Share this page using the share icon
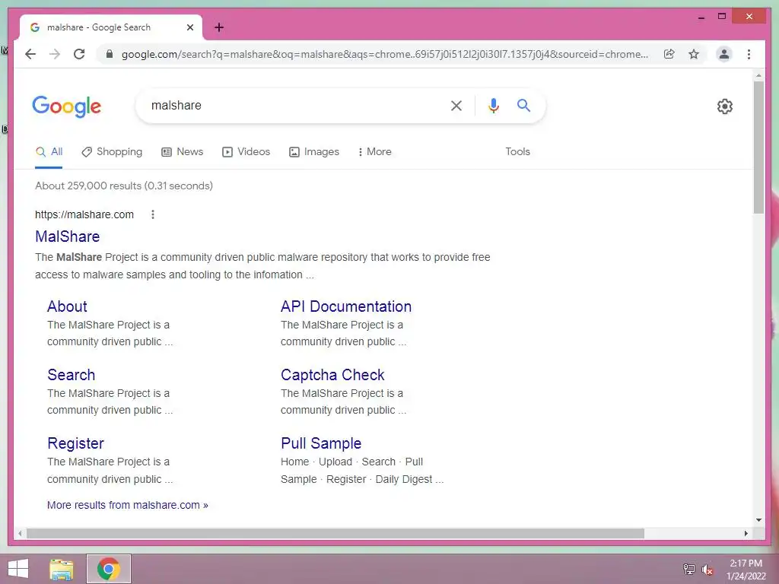This screenshot has width=779, height=584. [669, 54]
